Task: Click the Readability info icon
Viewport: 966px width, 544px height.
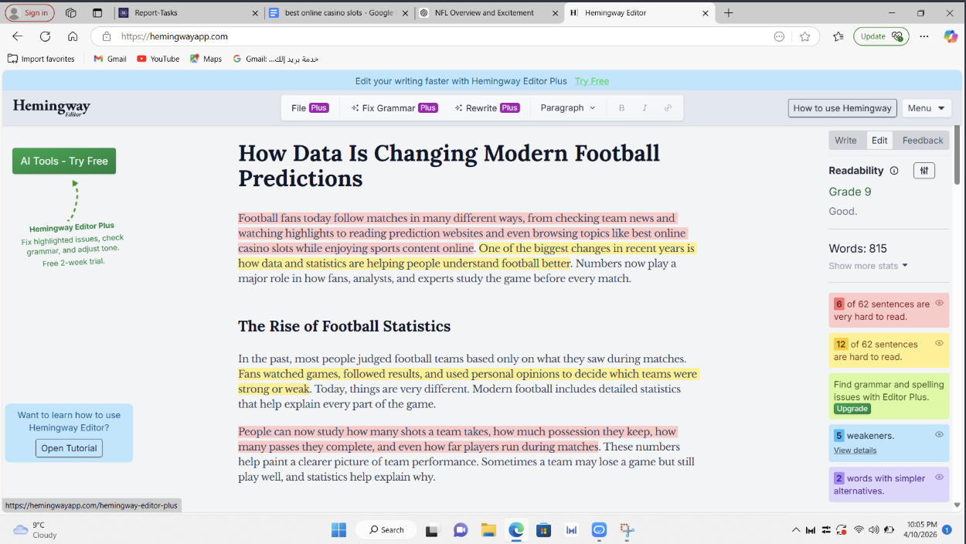Action: [x=895, y=170]
